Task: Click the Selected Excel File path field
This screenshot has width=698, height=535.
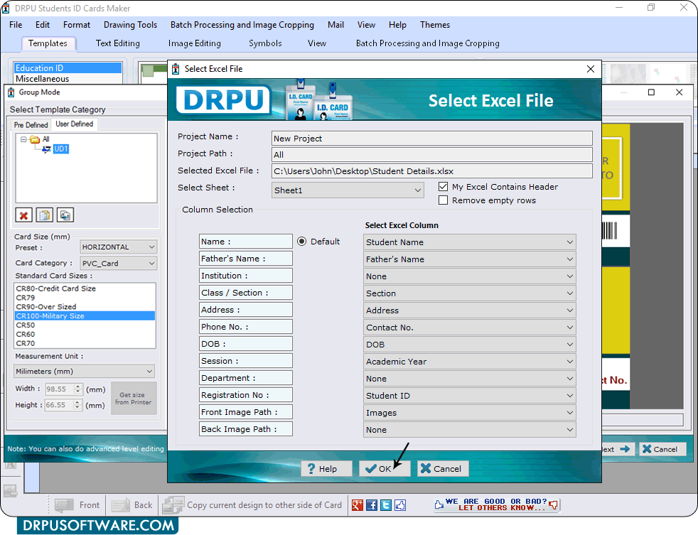Action: point(431,171)
